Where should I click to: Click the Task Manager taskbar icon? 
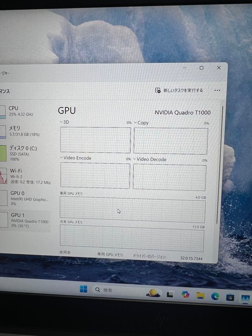click(245, 298)
